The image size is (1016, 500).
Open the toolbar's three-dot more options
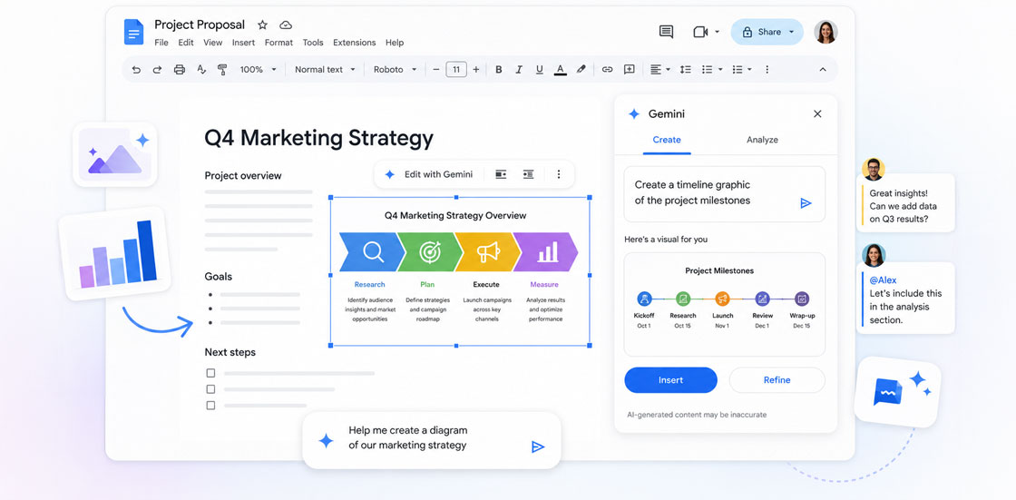[767, 69]
